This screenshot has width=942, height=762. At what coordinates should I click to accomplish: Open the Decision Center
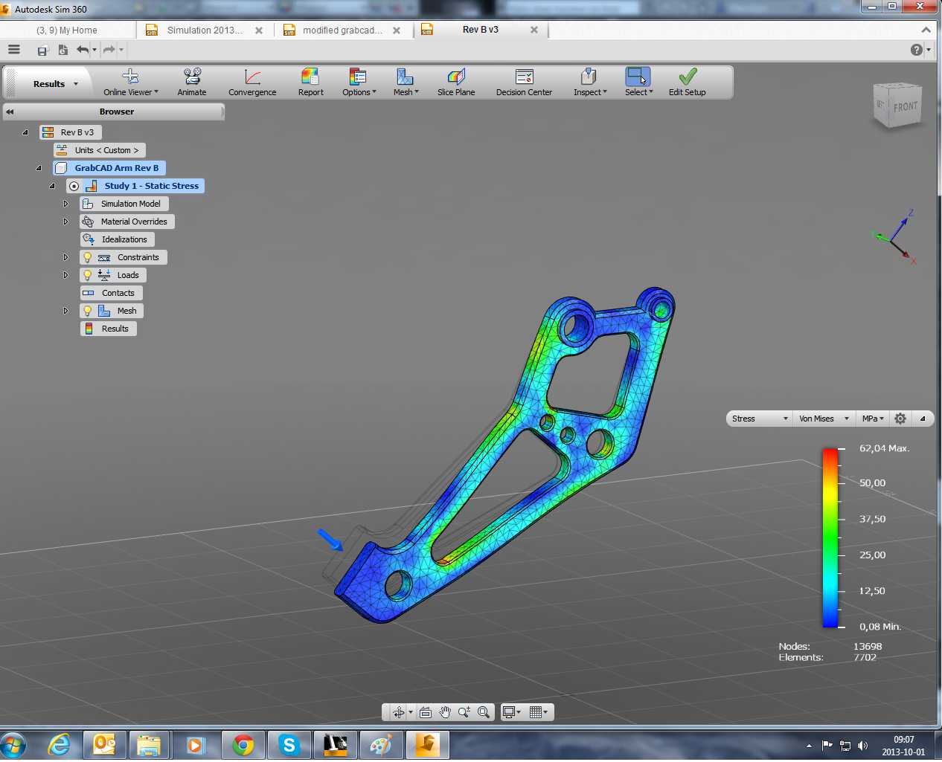[x=524, y=83]
